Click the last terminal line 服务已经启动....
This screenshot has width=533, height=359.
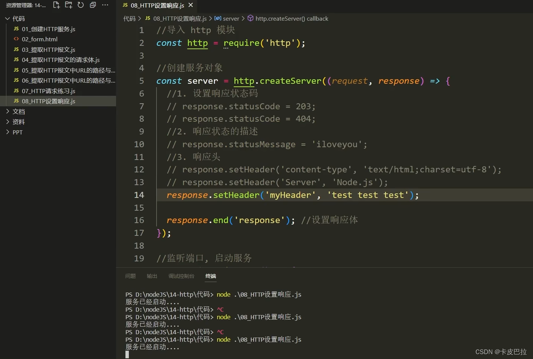[x=153, y=347]
